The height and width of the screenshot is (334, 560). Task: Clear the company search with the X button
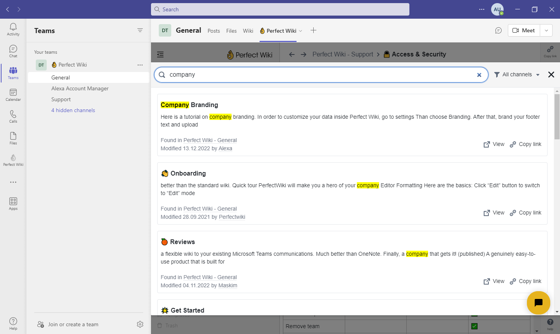coord(479,74)
